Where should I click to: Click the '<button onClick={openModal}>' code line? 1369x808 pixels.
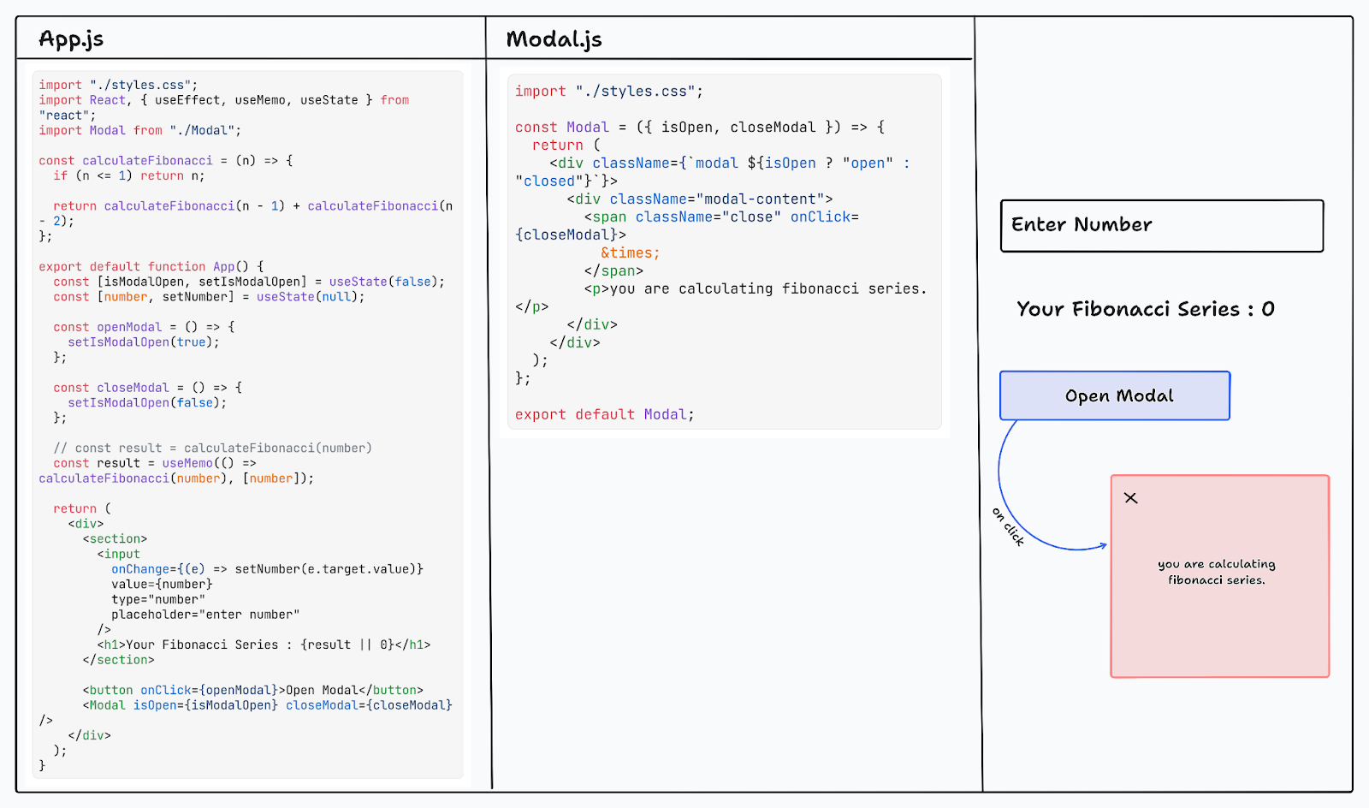click(x=252, y=690)
